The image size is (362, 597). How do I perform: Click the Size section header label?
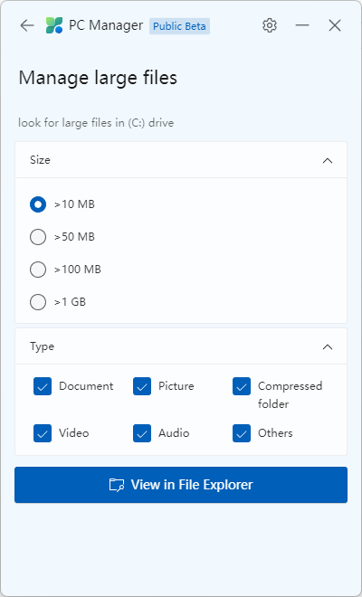pos(40,159)
